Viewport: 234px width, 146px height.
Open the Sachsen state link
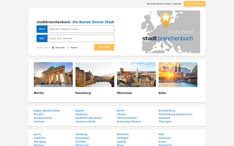[x=39, y=122]
